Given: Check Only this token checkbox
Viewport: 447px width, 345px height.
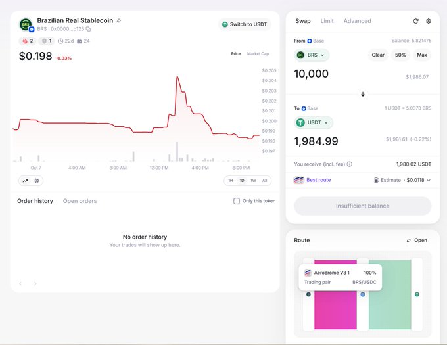Looking at the screenshot, I should click(x=237, y=201).
